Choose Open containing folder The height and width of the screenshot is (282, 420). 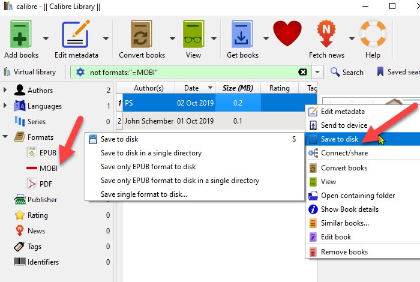(x=362, y=196)
